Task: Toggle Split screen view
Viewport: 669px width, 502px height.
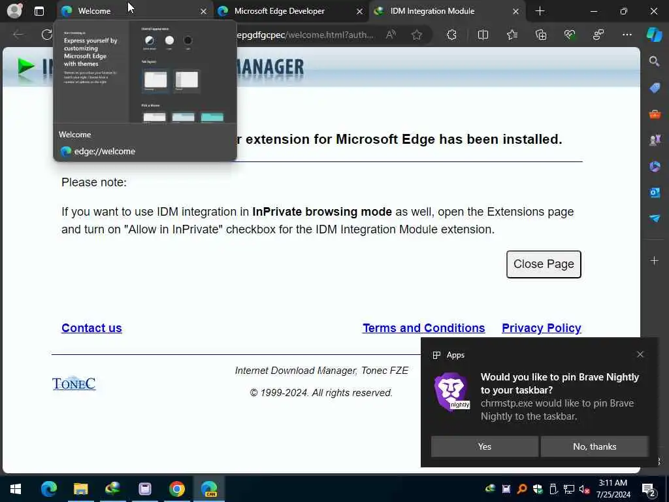Action: [x=483, y=35]
